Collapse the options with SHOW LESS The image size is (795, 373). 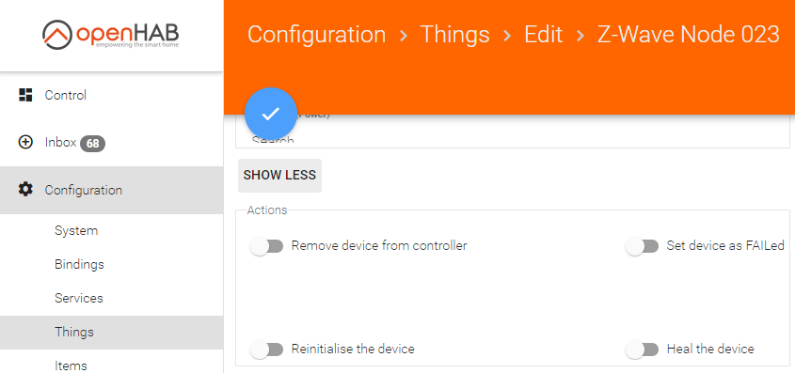279,175
